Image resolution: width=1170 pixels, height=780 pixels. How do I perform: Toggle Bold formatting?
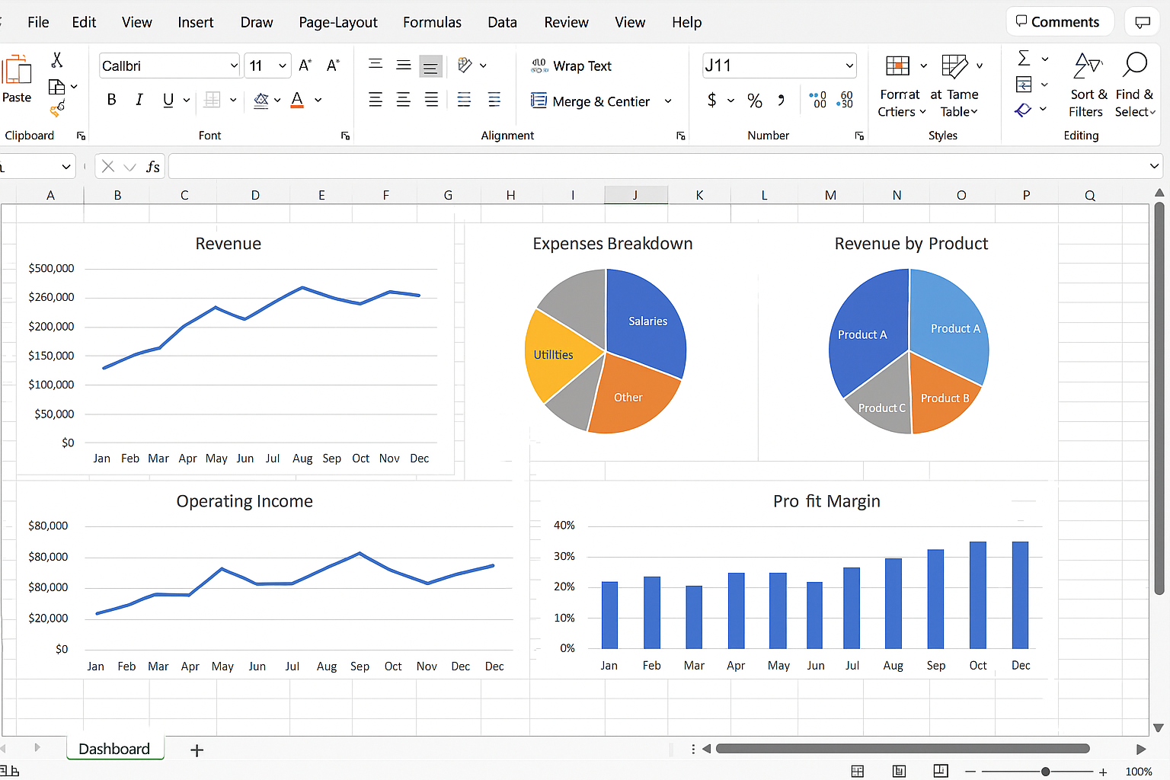[111, 100]
